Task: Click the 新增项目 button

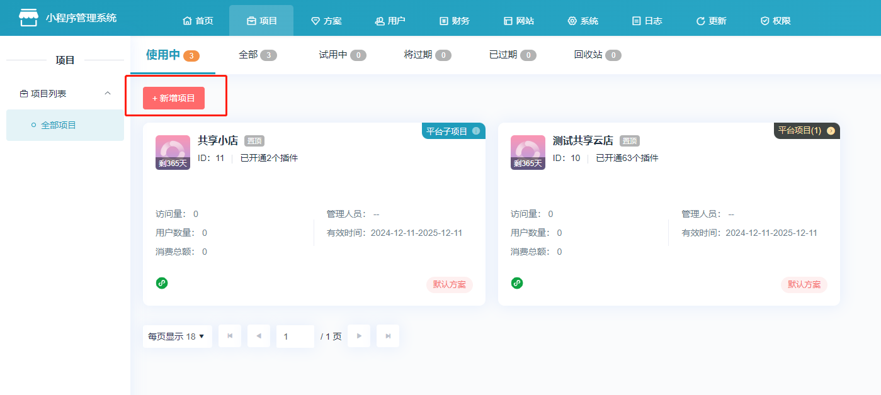Action: (174, 98)
